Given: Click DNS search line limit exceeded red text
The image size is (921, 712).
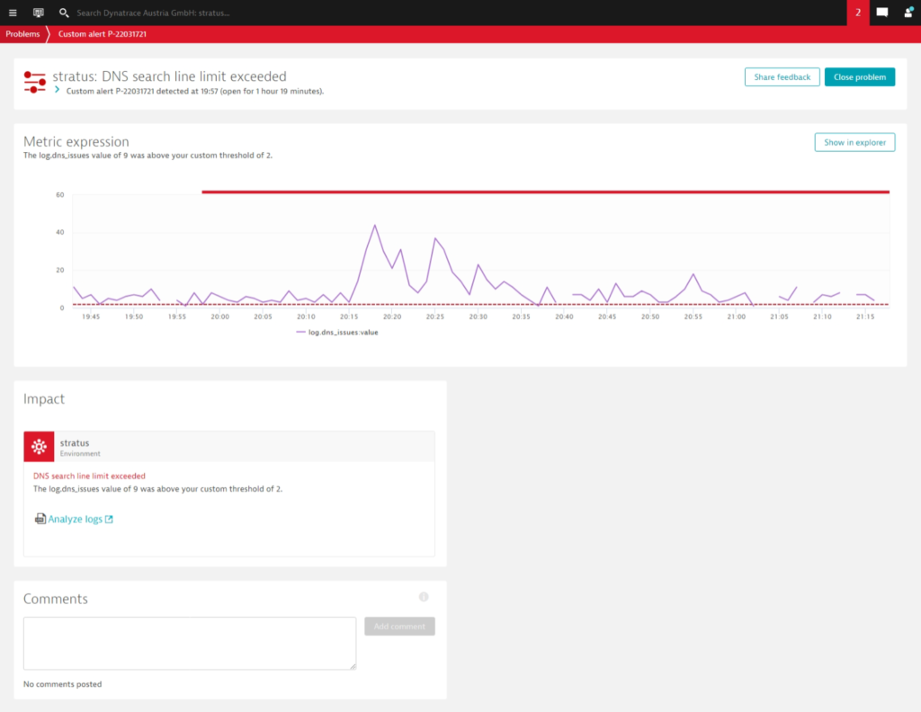Looking at the screenshot, I should [x=89, y=476].
